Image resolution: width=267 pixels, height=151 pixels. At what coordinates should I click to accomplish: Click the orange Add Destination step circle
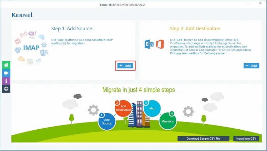pyautogui.click(x=123, y=108)
